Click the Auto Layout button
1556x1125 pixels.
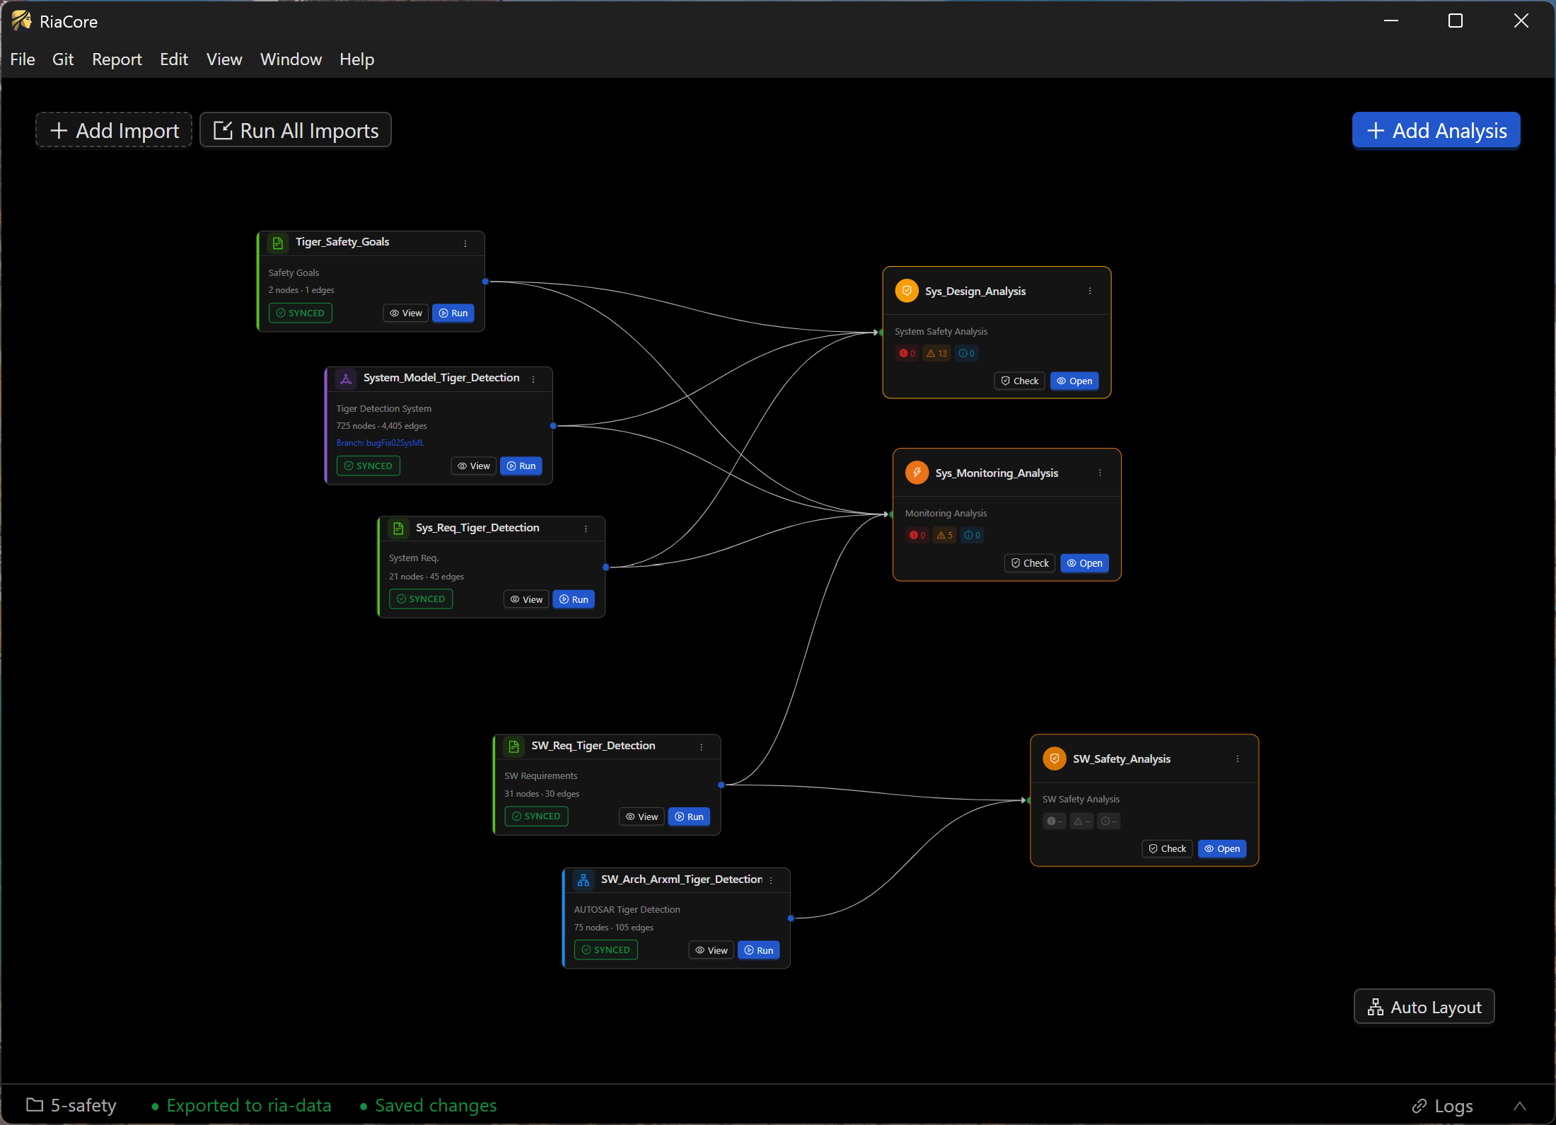1424,1007
